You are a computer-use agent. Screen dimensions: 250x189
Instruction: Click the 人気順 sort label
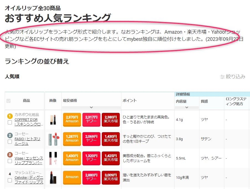coord(12,76)
